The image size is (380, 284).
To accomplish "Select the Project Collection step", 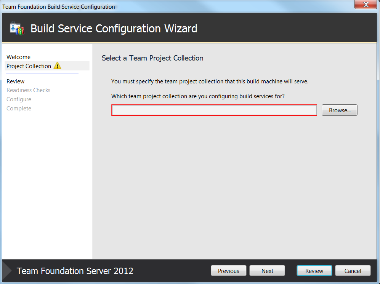I will [x=29, y=66].
